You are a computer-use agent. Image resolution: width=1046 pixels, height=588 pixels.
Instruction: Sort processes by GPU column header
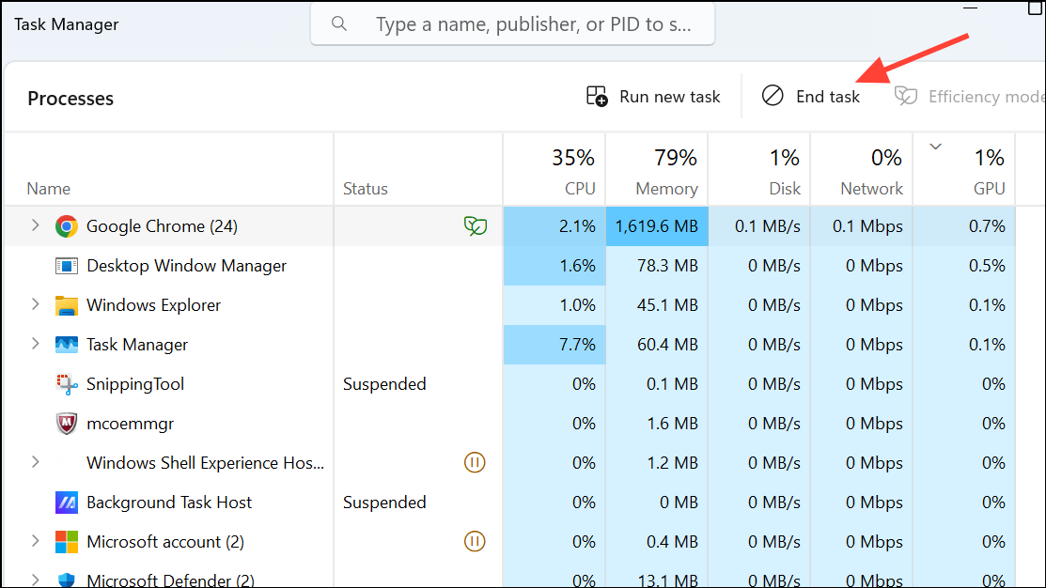click(x=964, y=170)
